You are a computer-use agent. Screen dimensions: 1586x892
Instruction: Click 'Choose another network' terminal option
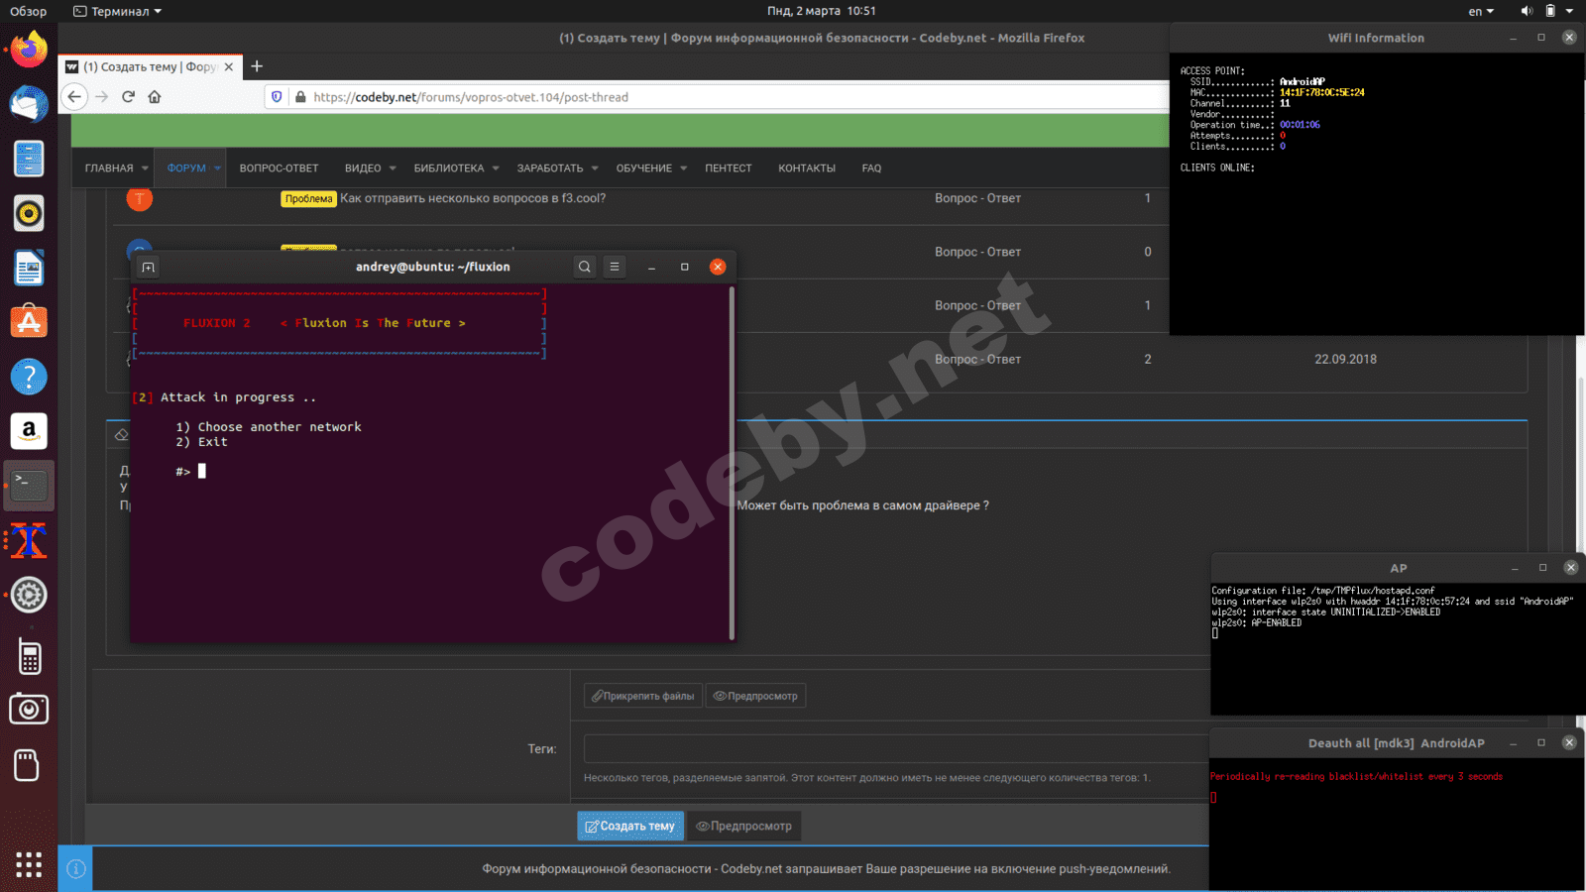pyautogui.click(x=280, y=427)
